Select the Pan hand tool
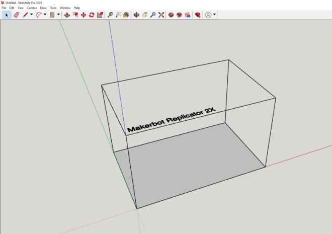 [x=144, y=15]
